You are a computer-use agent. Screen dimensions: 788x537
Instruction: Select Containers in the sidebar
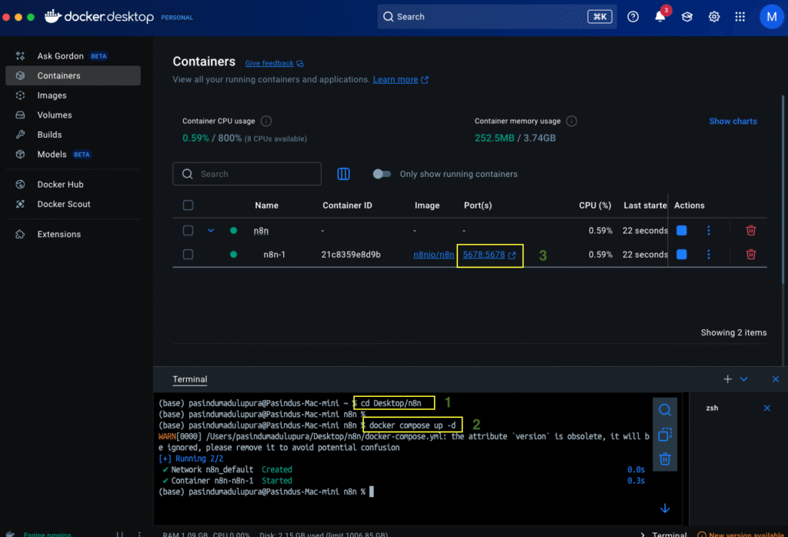pos(73,75)
